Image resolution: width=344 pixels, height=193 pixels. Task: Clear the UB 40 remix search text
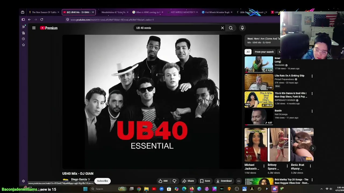pos(223,28)
